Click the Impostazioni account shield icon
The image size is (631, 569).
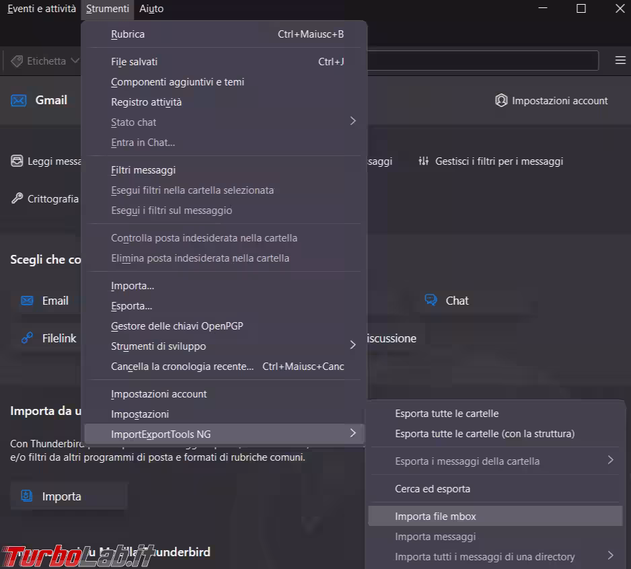[x=500, y=100]
